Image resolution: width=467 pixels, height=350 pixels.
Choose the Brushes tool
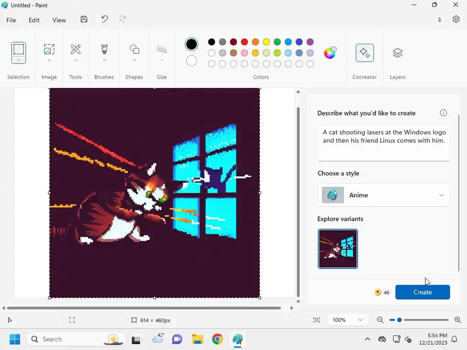[x=104, y=49]
